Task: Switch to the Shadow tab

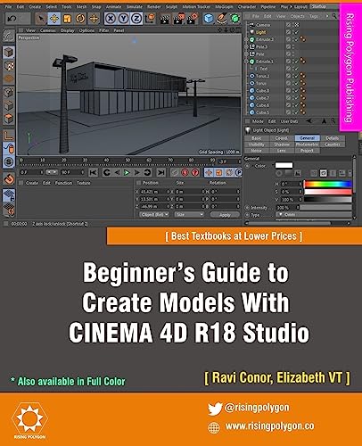Action: [282, 145]
